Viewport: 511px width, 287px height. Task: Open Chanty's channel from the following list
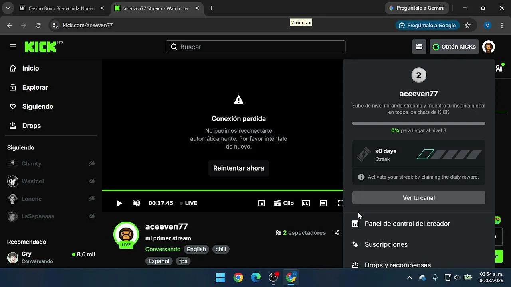pos(51,163)
